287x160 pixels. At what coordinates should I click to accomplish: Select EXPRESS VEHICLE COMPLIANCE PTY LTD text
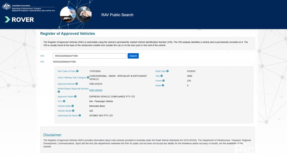pos(112,96)
